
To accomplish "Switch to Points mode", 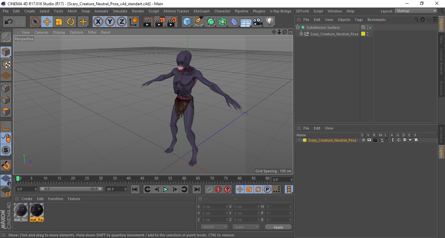I will click(6, 88).
